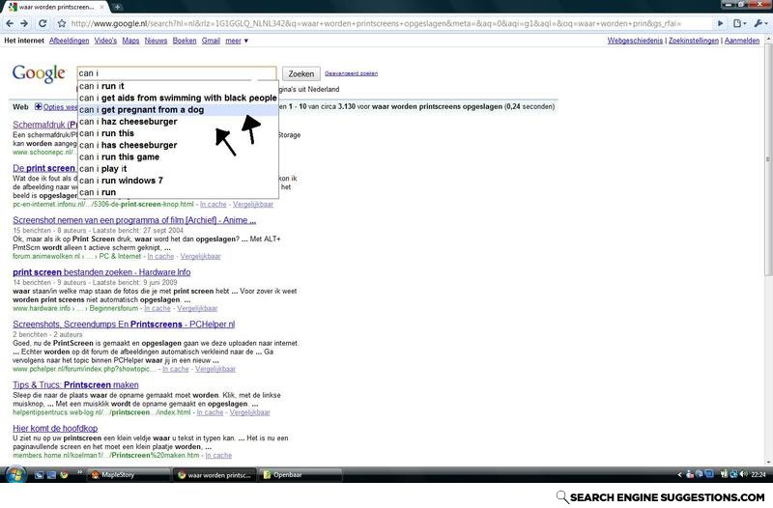Open Zoekinstellingen link
This screenshot has width=773, height=508.
point(694,41)
